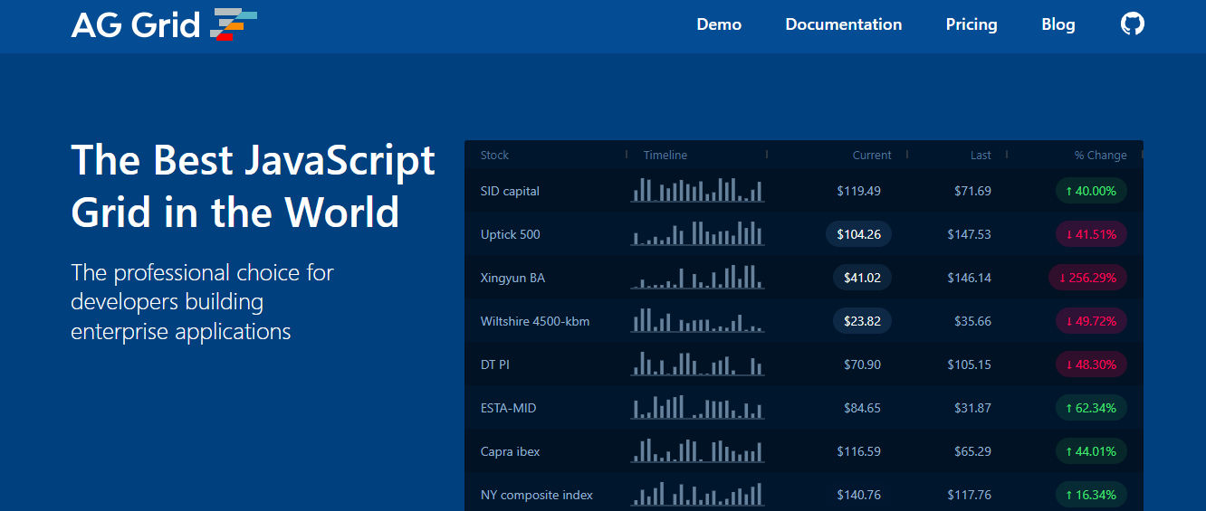The image size is (1206, 511).
Task: Click last price $71.69
Action: (972, 191)
